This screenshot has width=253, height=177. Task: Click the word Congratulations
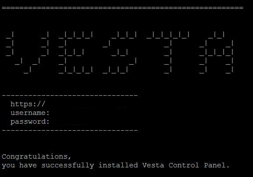(35, 156)
